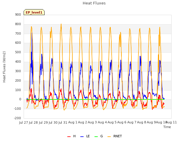Click the H legend entry
Screen dimensions: 189x142
click(x=71, y=136)
